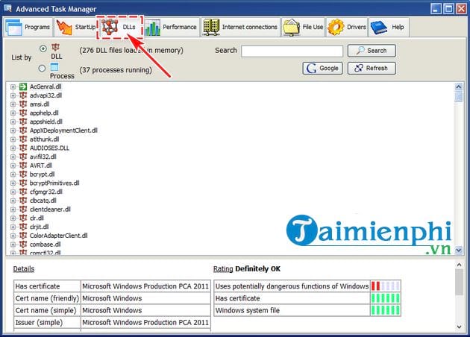
Task: Click the DLL icon beside clrjit.dll
Action: pos(23,227)
